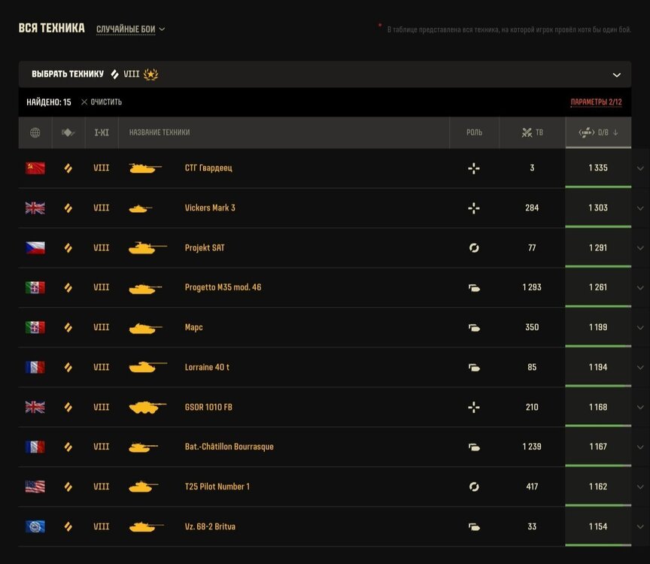Sort by ТВ battles column header
The width and height of the screenshot is (650, 564).
pyautogui.click(x=533, y=132)
